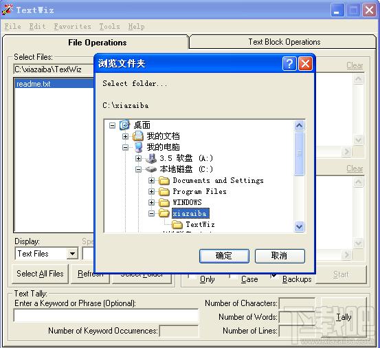Click the keyword or phrase input field

coord(106,316)
